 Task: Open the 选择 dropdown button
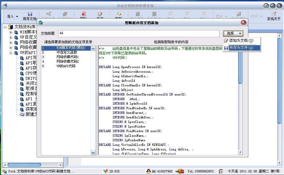[x=233, y=33]
